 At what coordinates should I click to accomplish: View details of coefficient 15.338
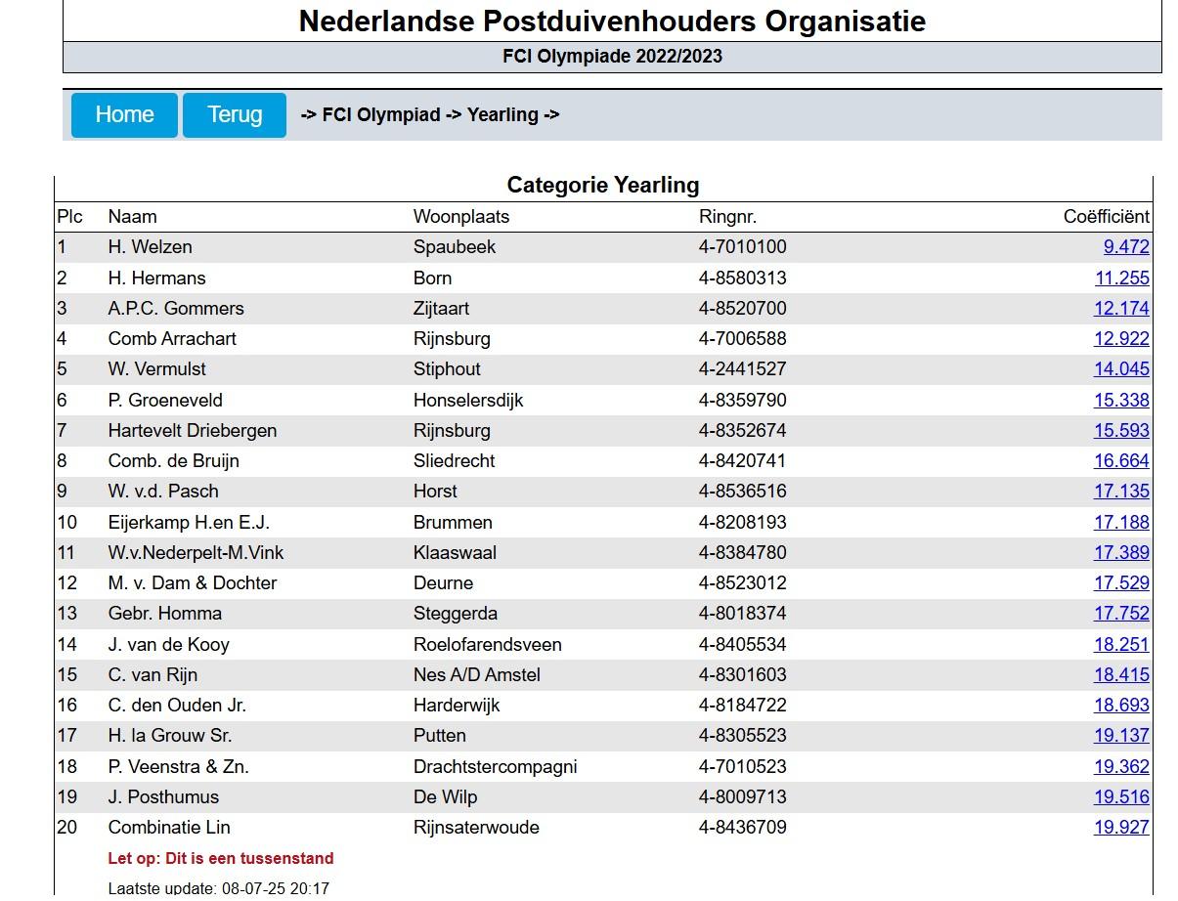coord(1121,400)
